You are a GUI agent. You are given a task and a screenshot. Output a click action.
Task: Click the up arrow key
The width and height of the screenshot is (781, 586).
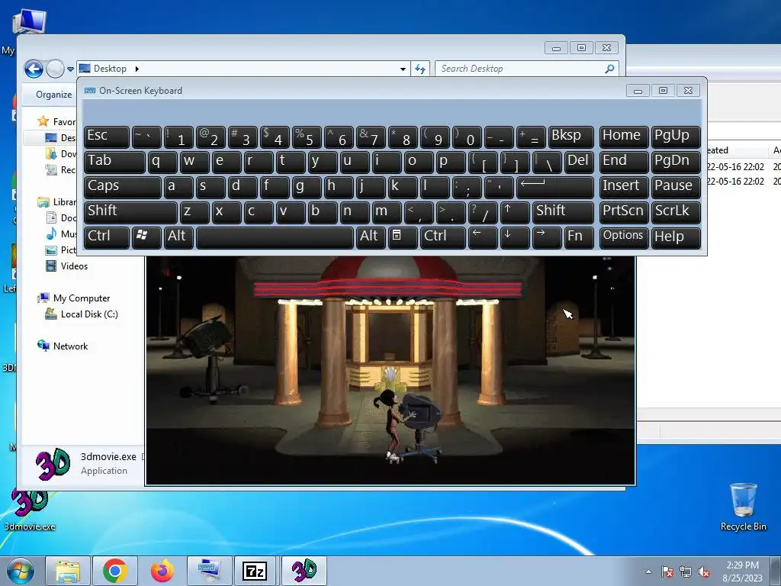point(515,212)
